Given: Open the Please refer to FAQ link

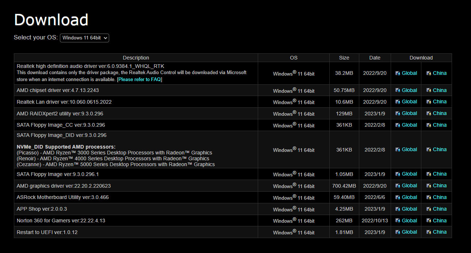Looking at the screenshot, I should [139, 79].
